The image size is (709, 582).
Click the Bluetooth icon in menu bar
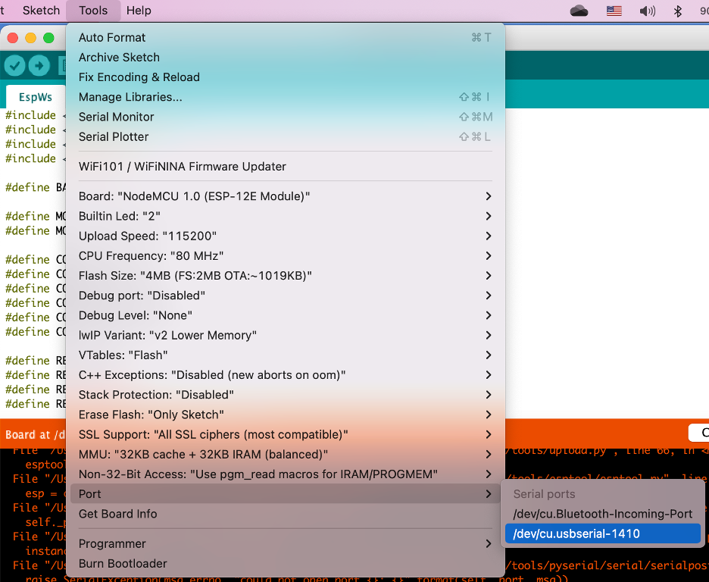[678, 11]
